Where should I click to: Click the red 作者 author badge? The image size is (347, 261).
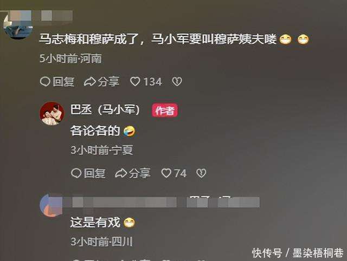[165, 110]
